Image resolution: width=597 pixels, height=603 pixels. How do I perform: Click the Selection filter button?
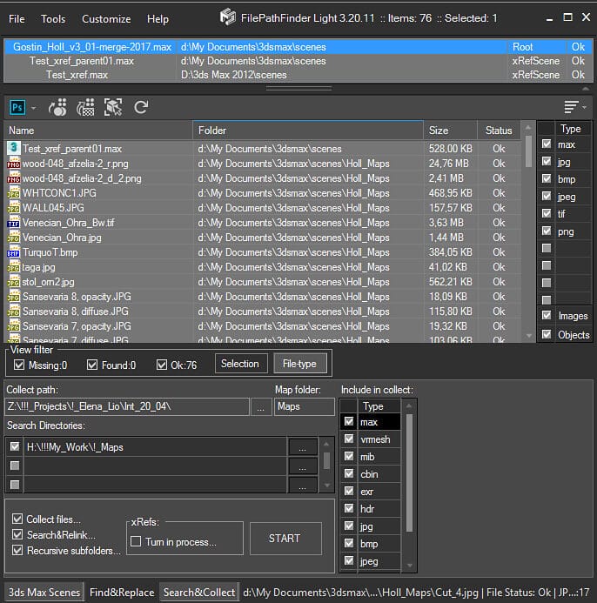(241, 364)
